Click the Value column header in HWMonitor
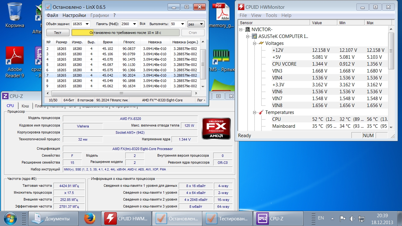This screenshot has height=226, width=402. tap(323, 23)
